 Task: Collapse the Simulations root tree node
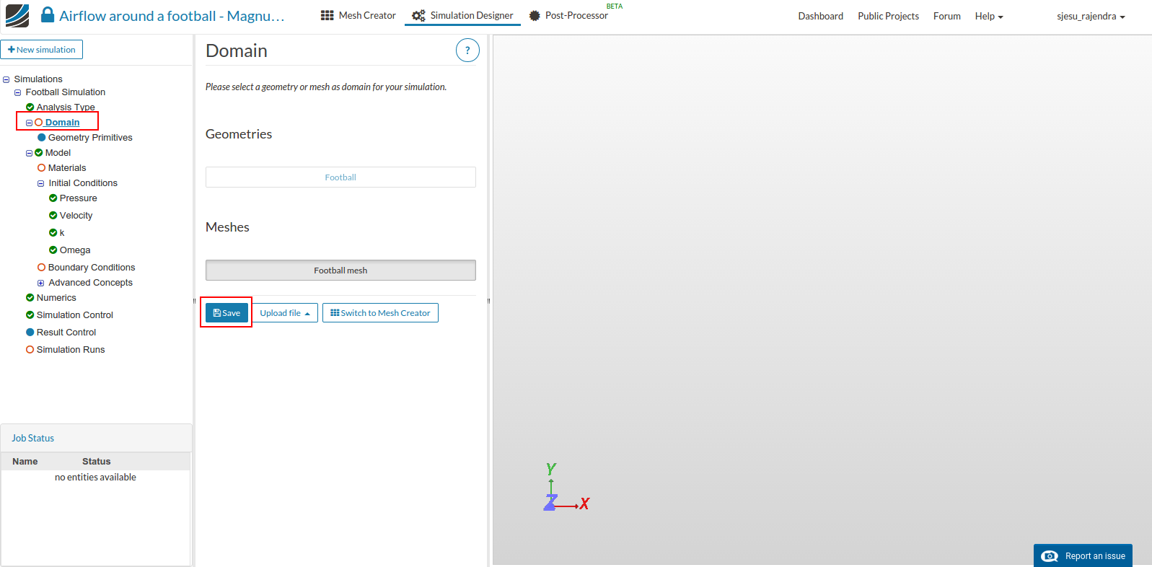[x=6, y=80]
